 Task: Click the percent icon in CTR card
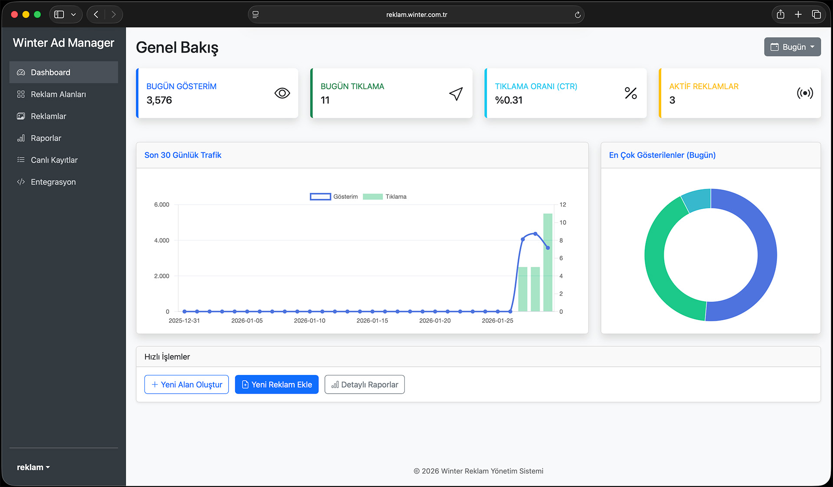click(630, 93)
